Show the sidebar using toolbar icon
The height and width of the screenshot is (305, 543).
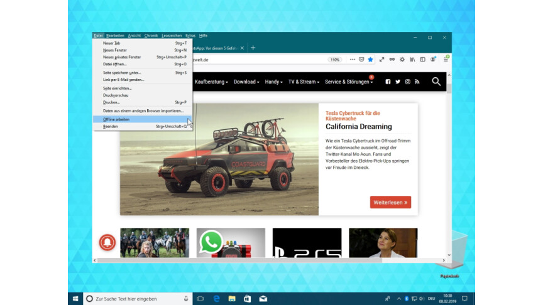(422, 60)
